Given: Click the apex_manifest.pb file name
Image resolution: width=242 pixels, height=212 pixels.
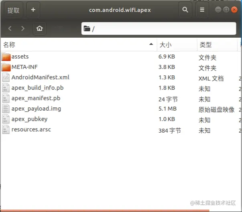Looking at the screenshot, I should point(36,98).
